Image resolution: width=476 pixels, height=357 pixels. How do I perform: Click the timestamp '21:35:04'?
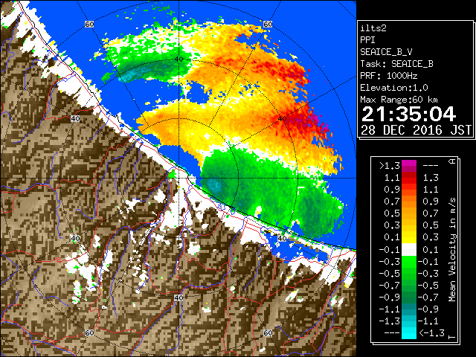pos(408,114)
